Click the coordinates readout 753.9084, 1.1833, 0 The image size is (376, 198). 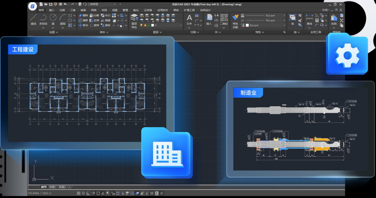[39, 193]
